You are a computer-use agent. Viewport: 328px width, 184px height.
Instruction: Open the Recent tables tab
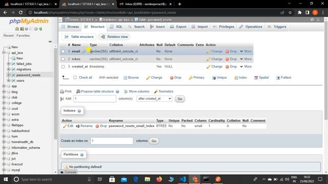8,36
